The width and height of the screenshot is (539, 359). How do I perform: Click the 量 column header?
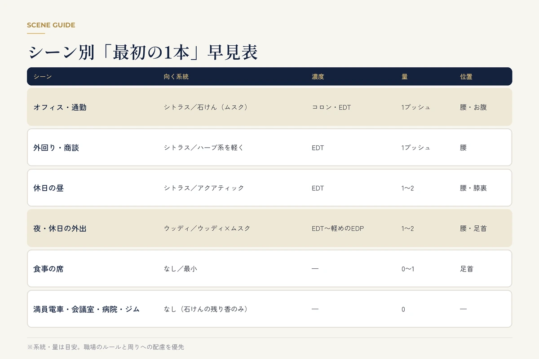point(405,77)
